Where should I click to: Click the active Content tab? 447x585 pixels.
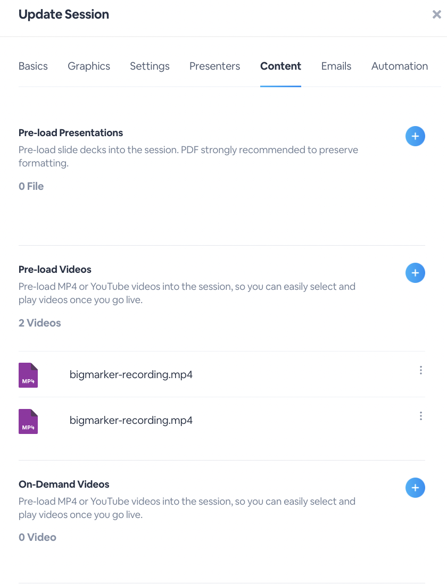[x=281, y=66]
